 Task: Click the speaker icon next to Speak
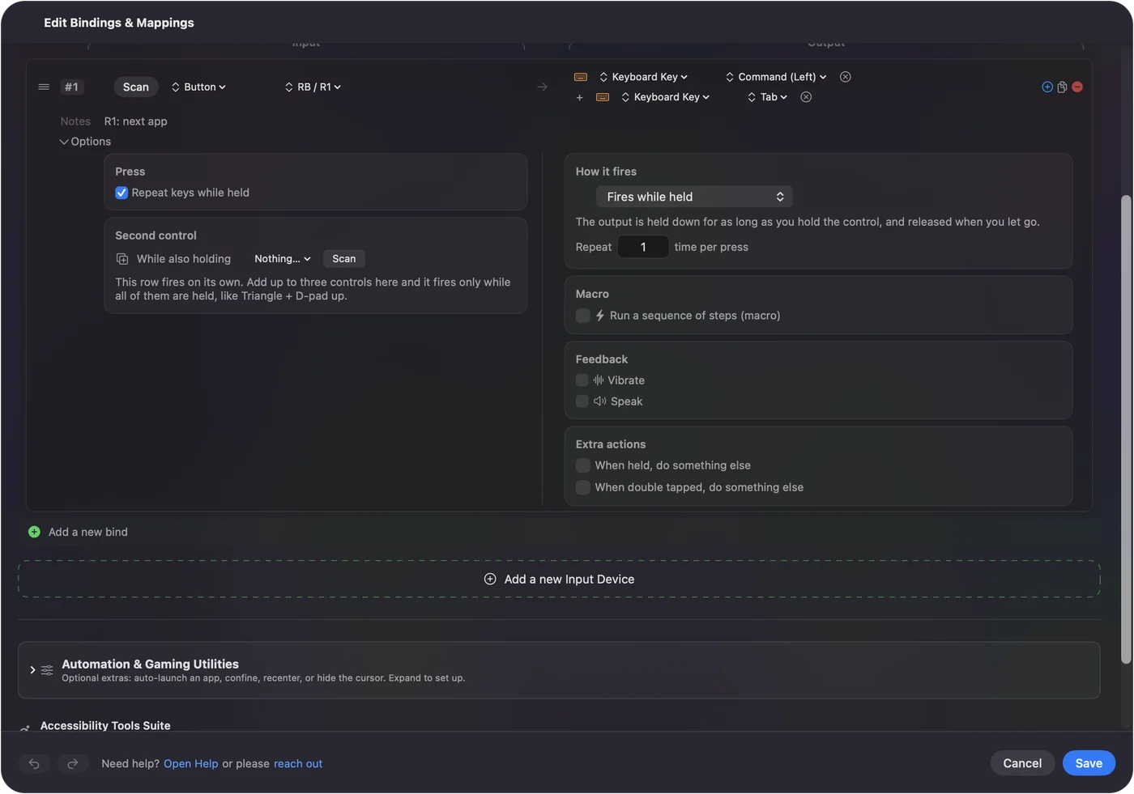coord(600,401)
